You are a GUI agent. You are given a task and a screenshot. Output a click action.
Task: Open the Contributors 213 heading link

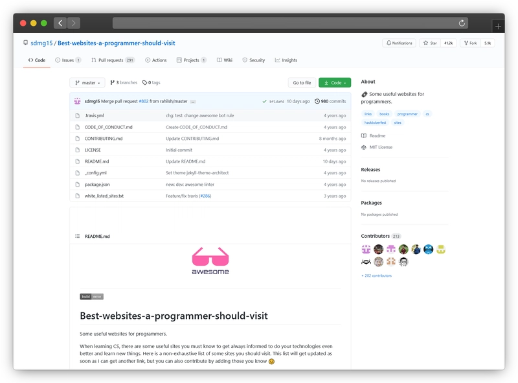coord(381,236)
